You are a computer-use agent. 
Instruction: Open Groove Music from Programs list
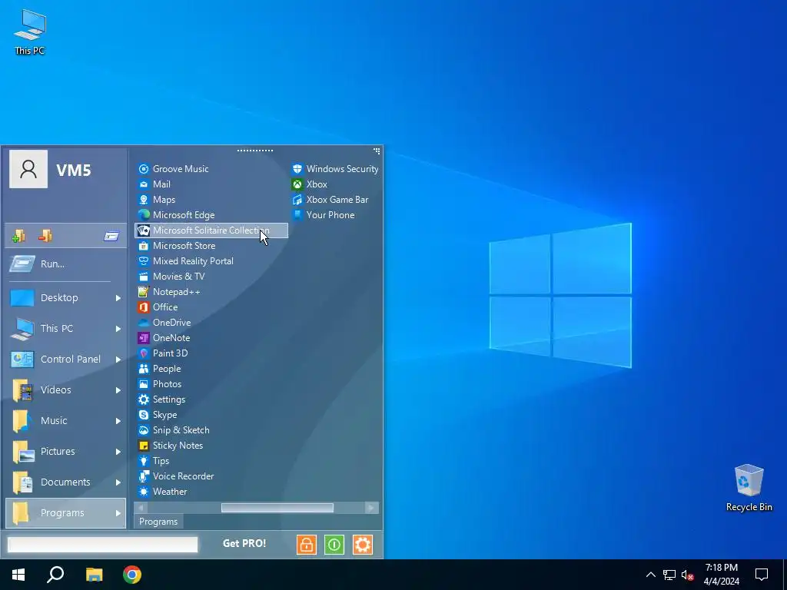click(173, 169)
